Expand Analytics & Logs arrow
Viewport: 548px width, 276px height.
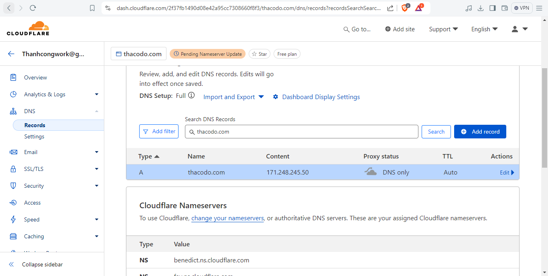coord(96,94)
